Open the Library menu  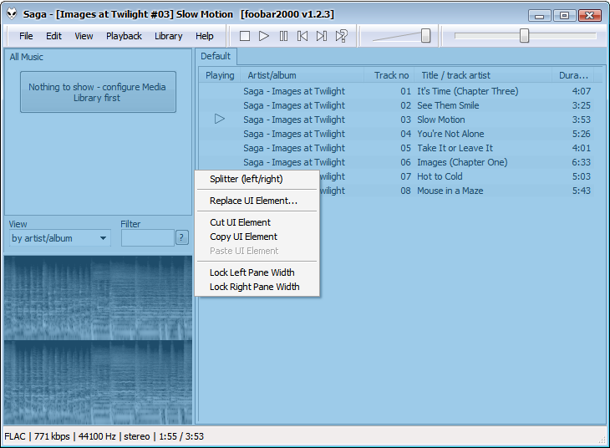[169, 36]
